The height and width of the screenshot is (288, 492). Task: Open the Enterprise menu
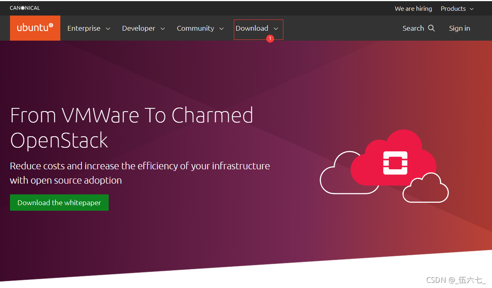[x=84, y=28]
